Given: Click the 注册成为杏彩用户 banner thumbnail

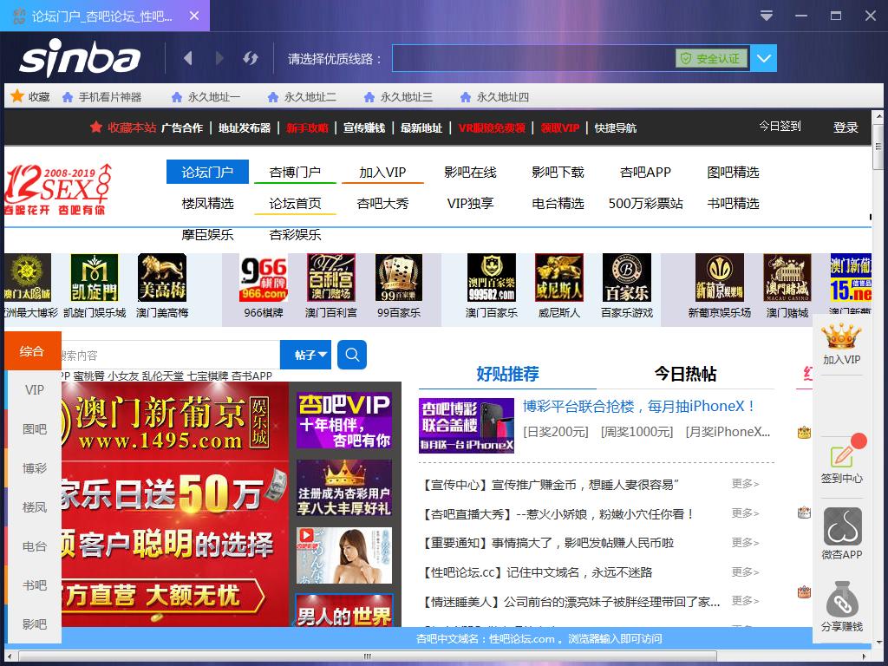Looking at the screenshot, I should [x=344, y=488].
